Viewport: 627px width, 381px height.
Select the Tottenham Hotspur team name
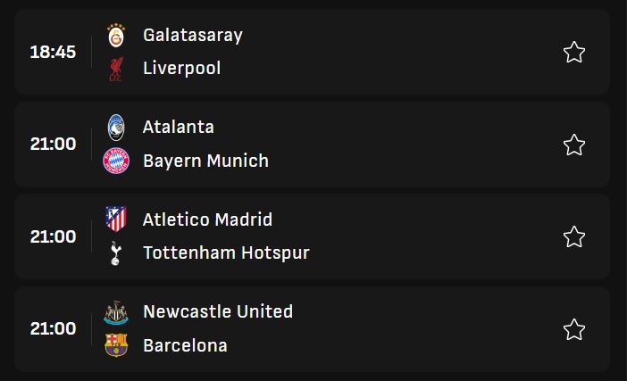point(226,253)
